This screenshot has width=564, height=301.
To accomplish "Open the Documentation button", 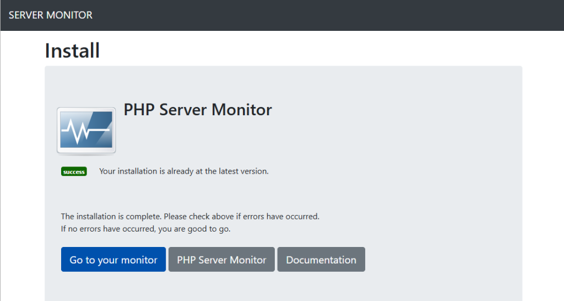I will coord(321,259).
